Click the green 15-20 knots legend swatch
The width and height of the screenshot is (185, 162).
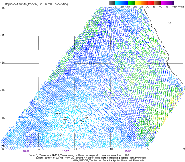tap(131, 3)
